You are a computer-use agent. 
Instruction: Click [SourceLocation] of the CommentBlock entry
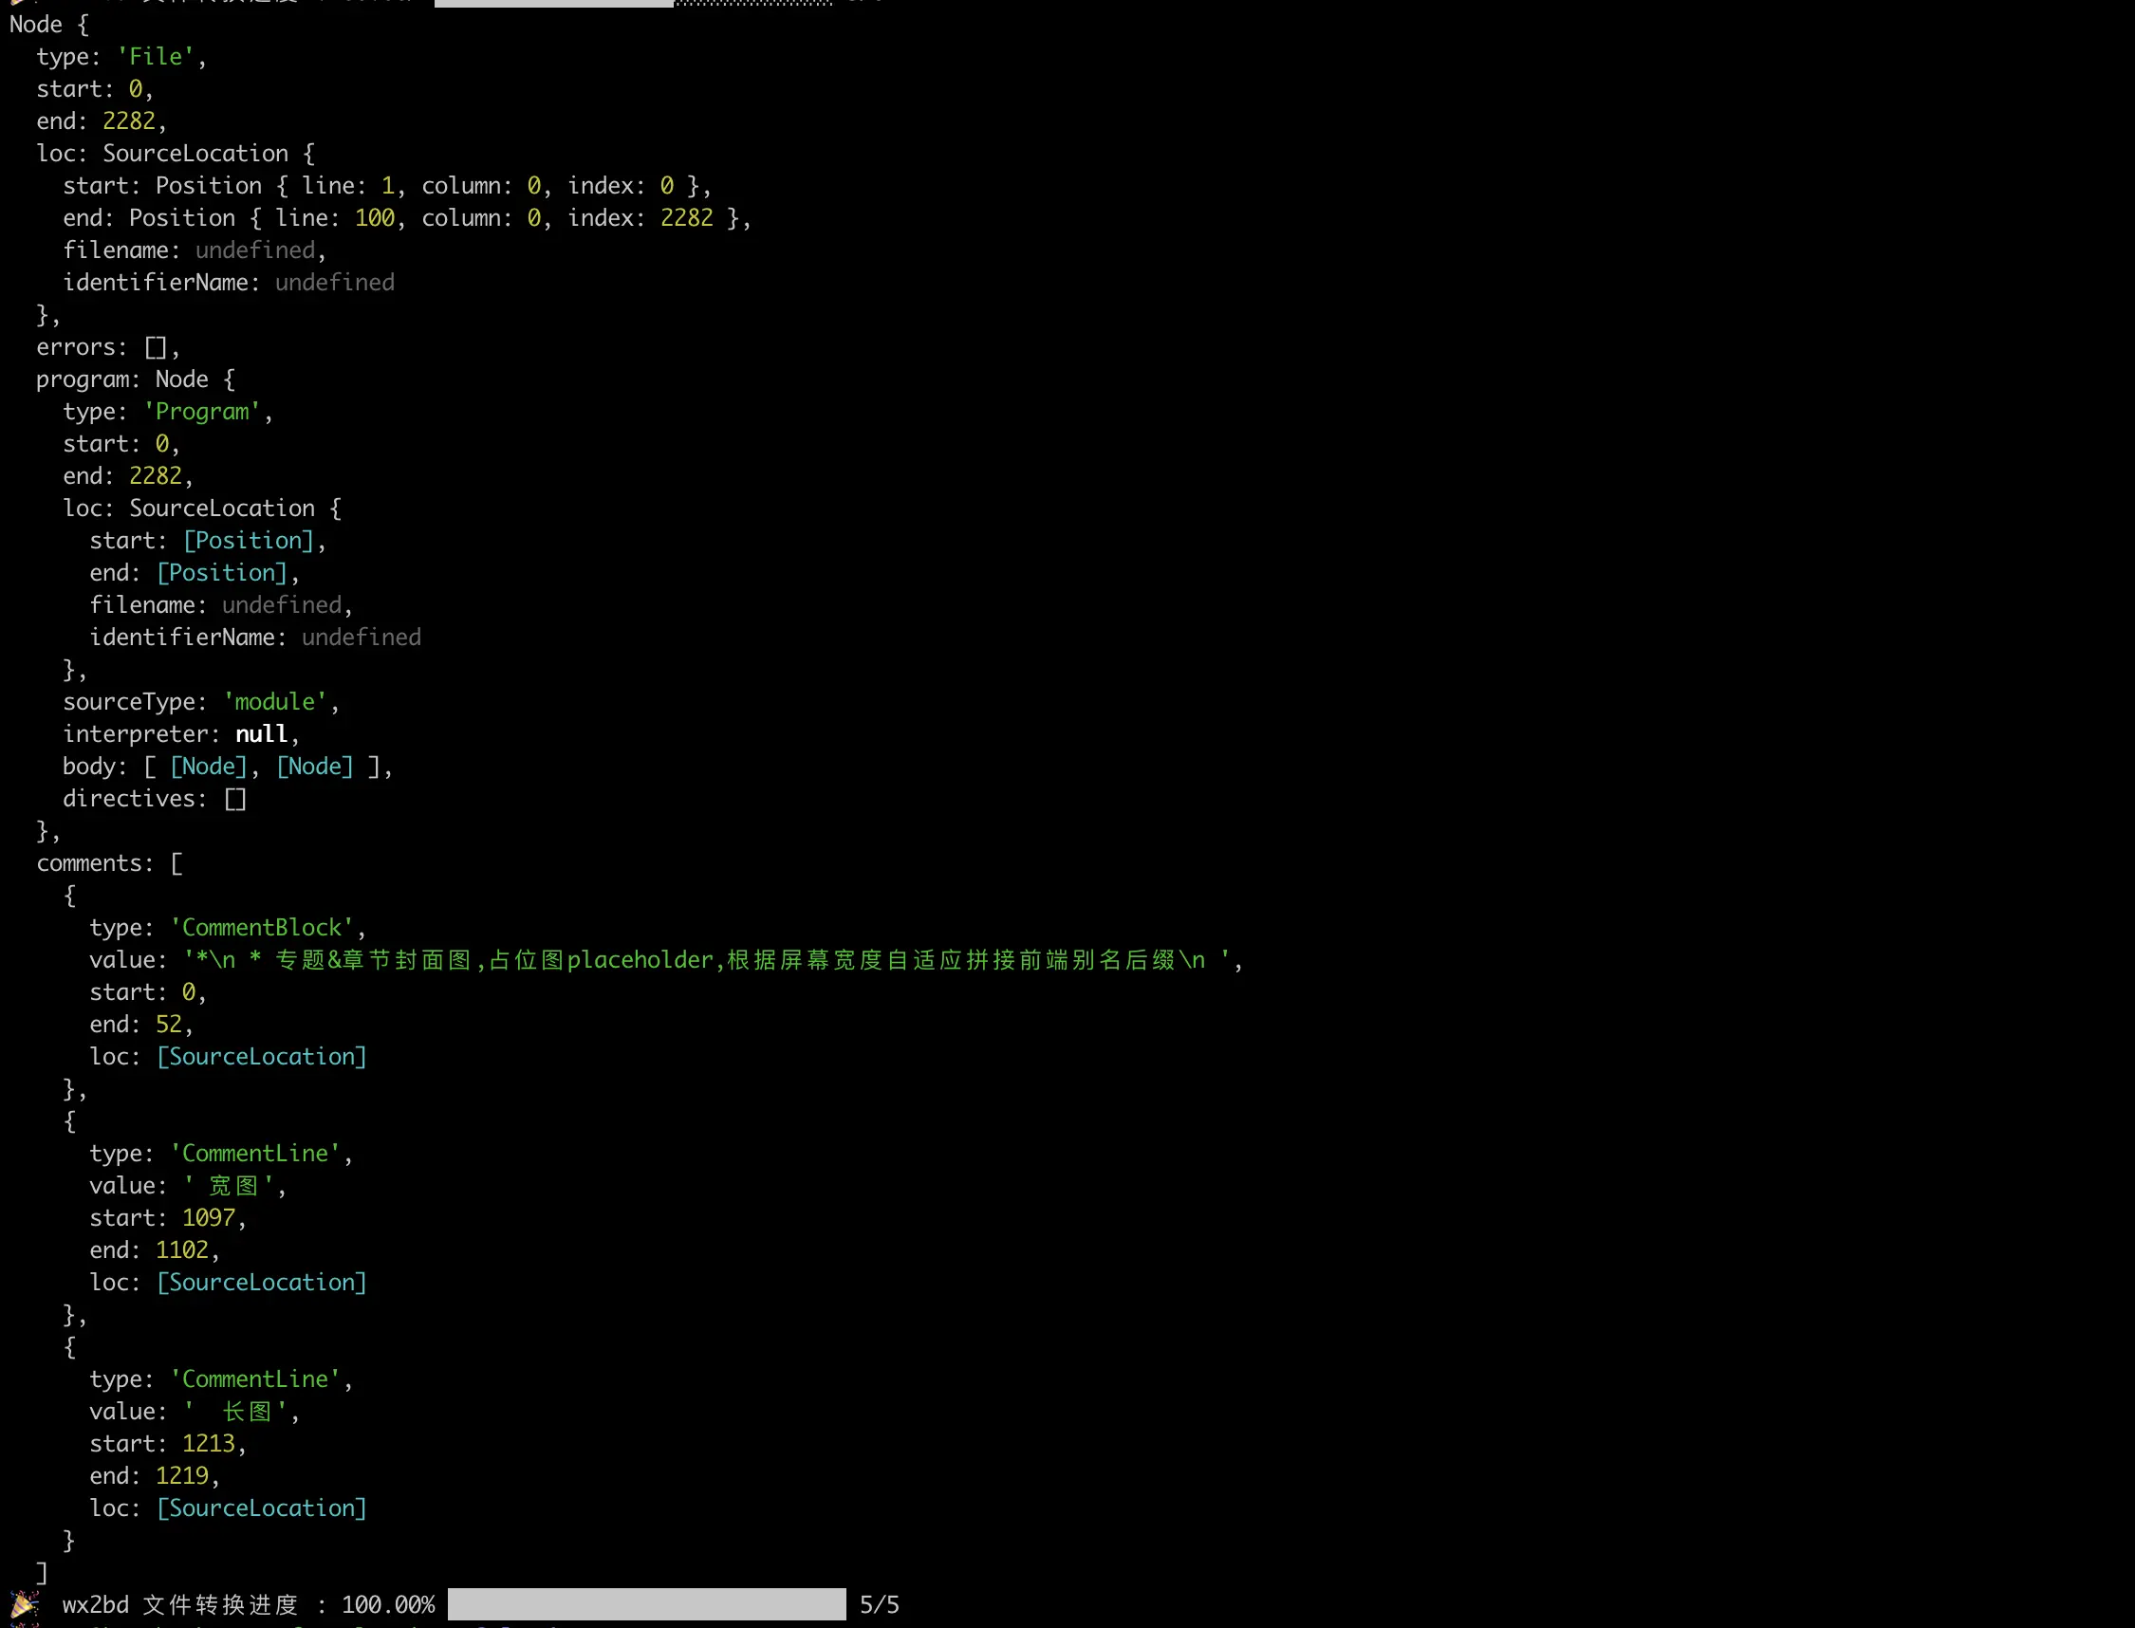pyautogui.click(x=261, y=1056)
